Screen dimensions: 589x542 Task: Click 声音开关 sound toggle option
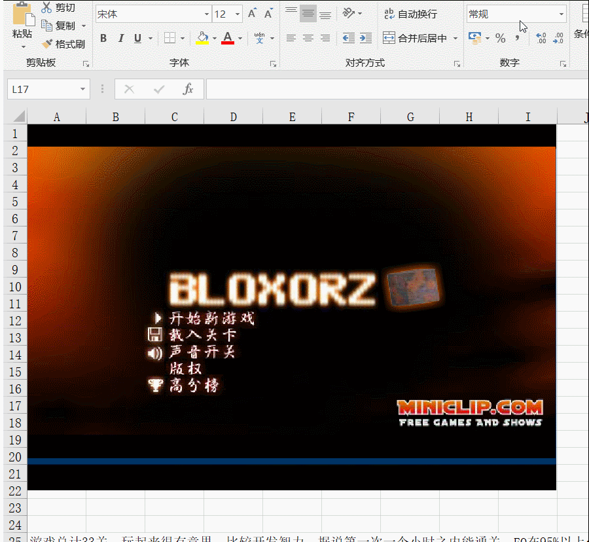point(202,352)
